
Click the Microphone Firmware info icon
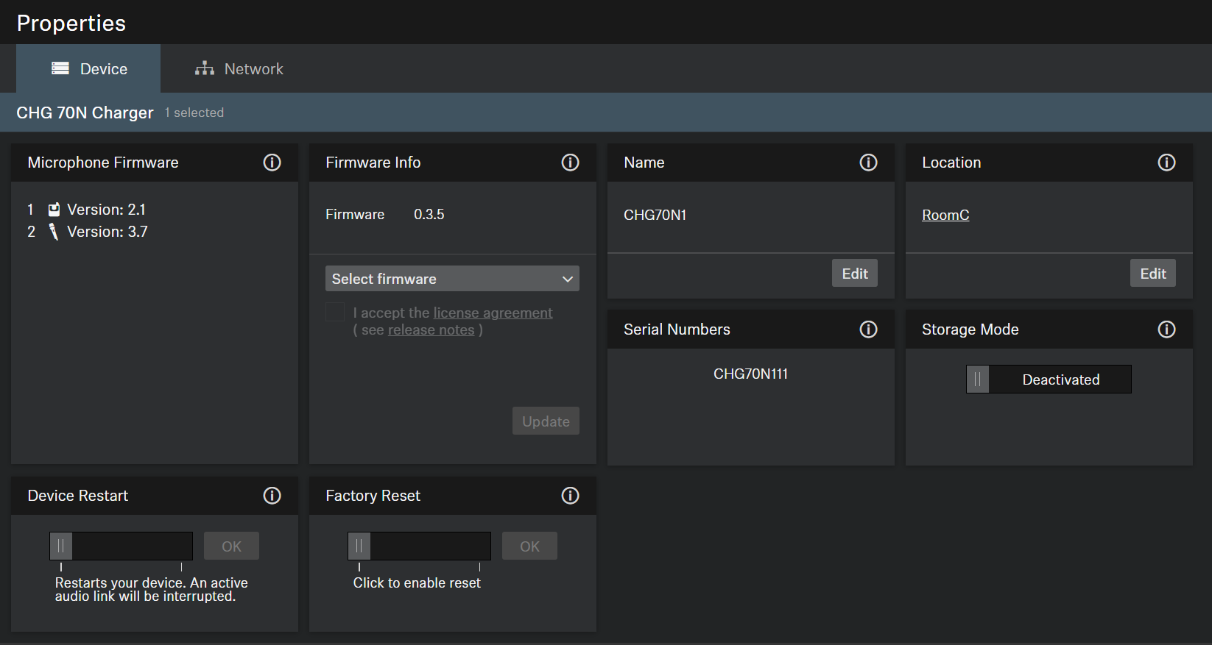click(272, 163)
